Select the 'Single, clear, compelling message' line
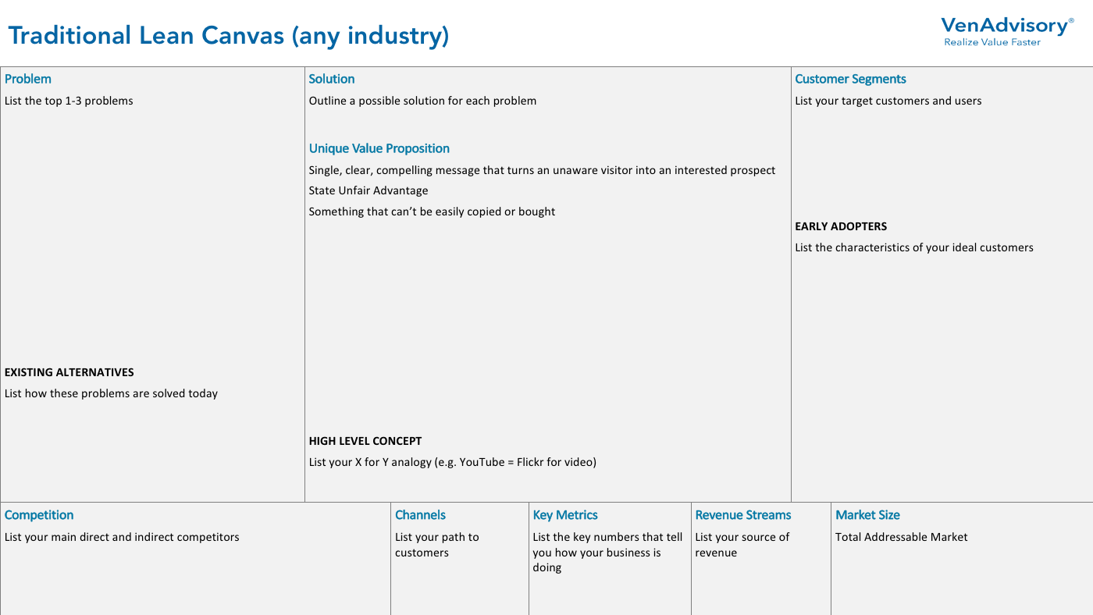 [542, 170]
